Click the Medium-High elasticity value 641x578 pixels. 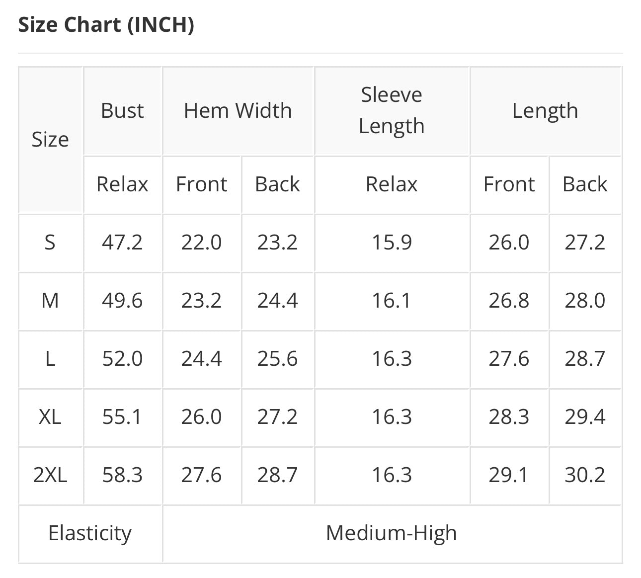click(x=392, y=534)
